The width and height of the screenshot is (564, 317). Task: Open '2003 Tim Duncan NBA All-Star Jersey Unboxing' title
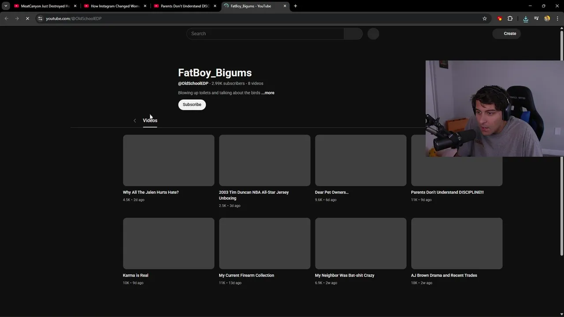pos(254,195)
